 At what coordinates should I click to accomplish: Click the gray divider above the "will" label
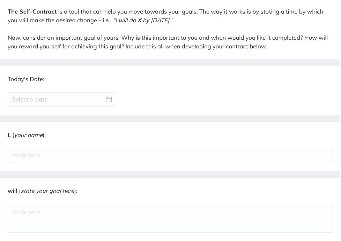[x=170, y=174]
